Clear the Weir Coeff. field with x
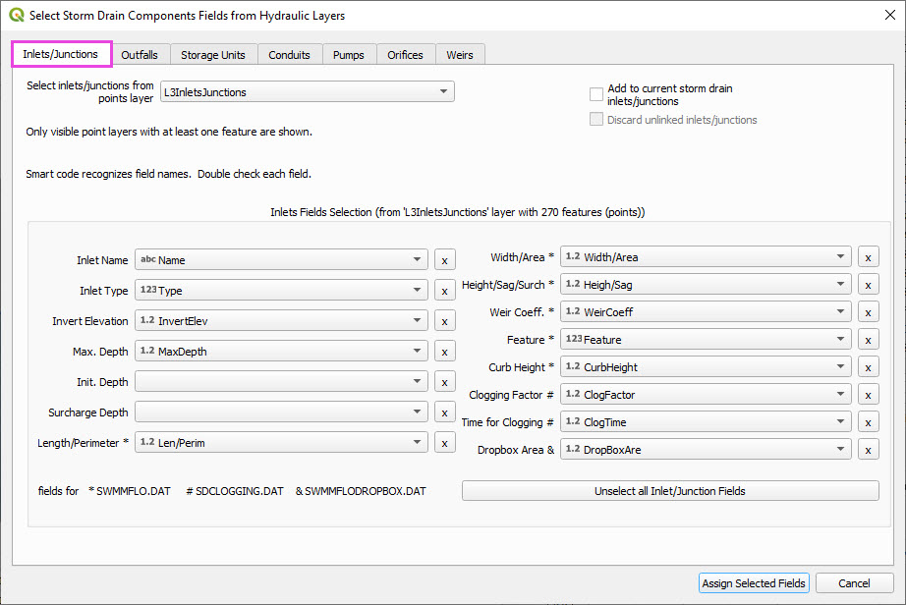Image resolution: width=906 pixels, height=605 pixels. [868, 312]
